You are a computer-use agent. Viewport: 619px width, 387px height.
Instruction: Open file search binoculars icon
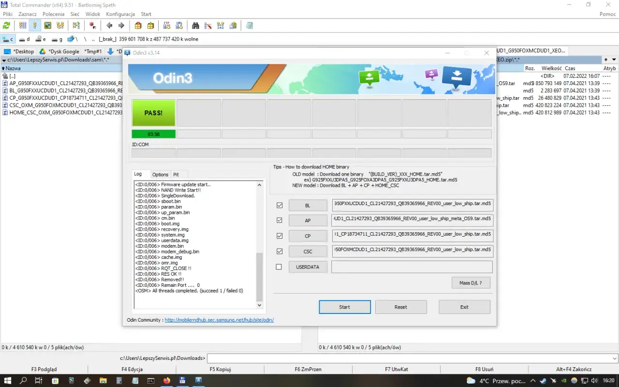point(196,26)
